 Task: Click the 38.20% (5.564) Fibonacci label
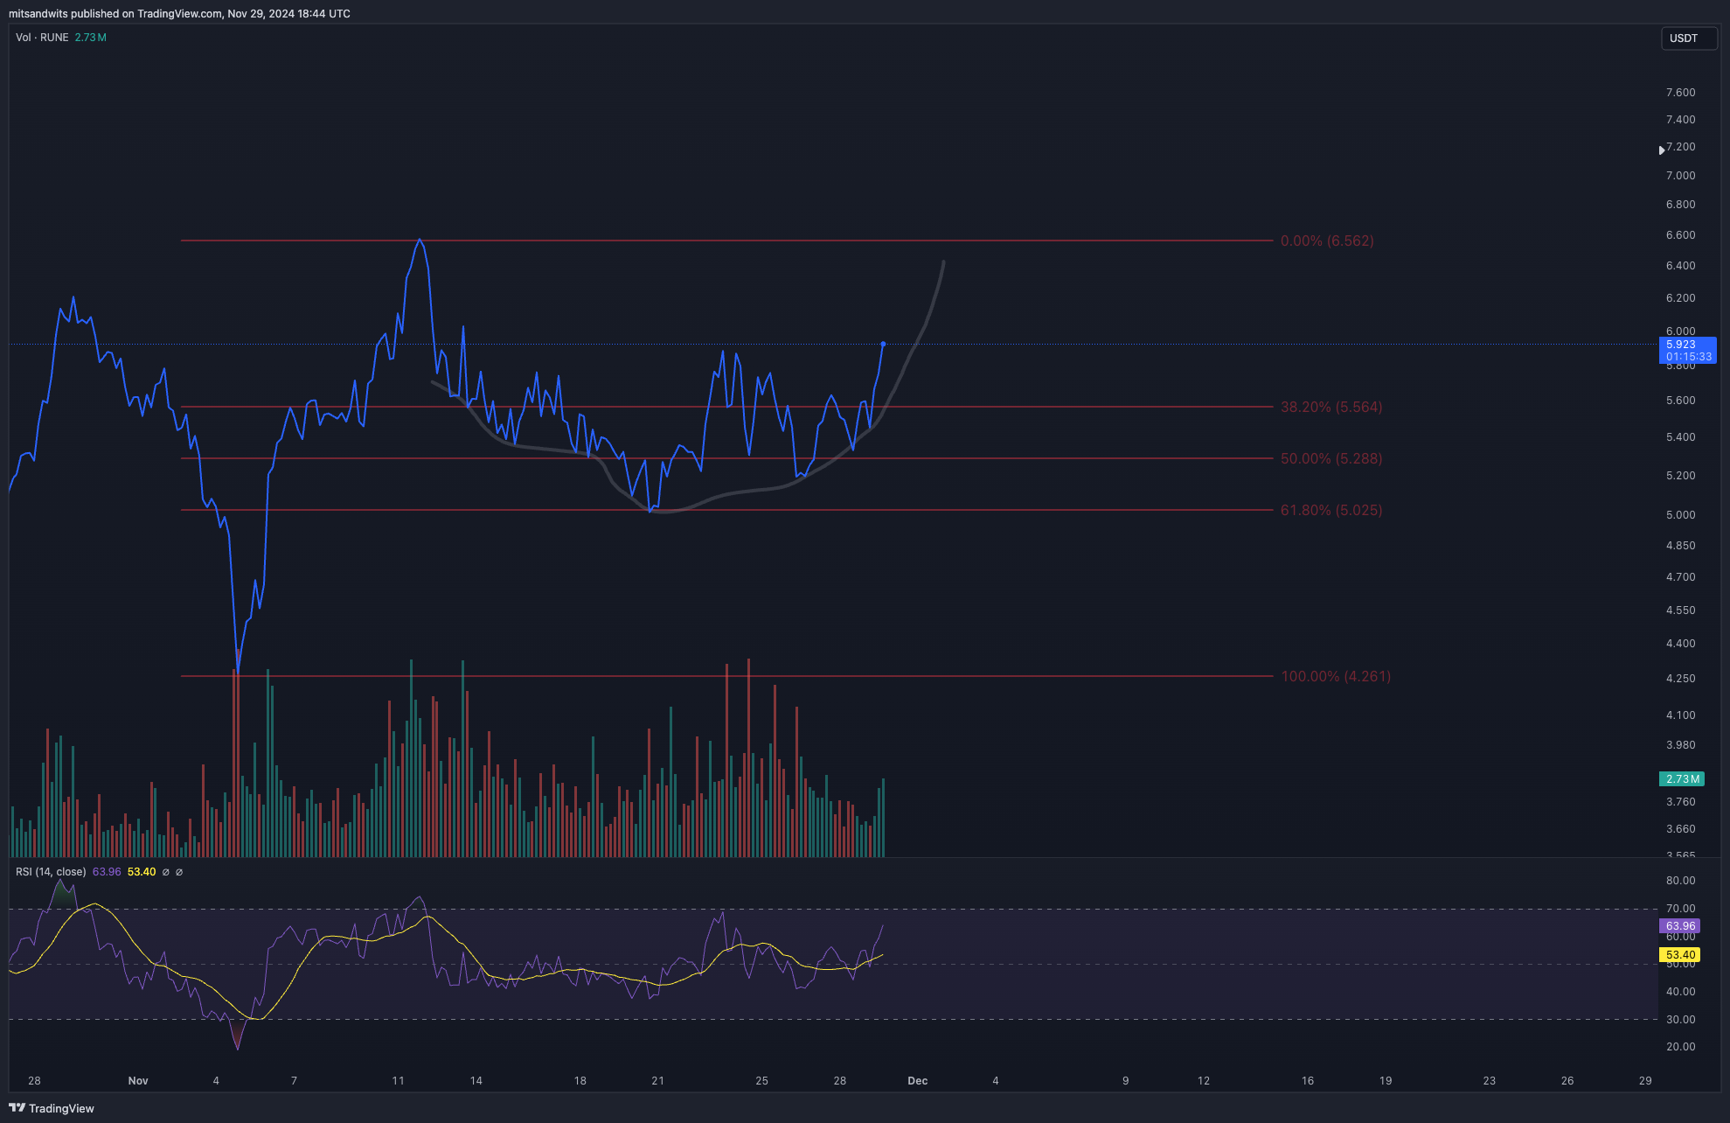coord(1331,407)
